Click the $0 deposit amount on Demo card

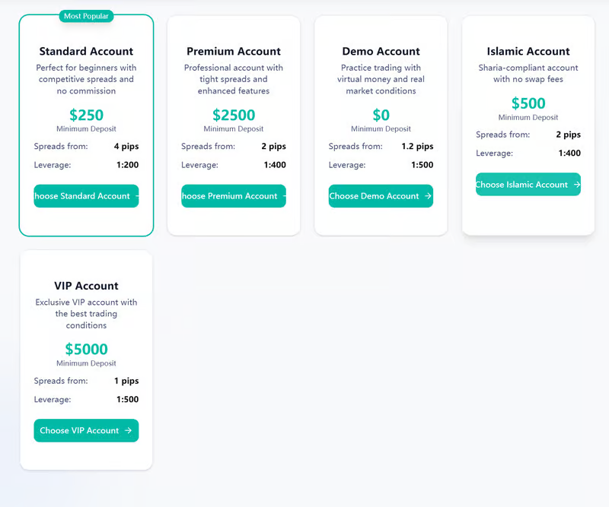[x=381, y=115]
